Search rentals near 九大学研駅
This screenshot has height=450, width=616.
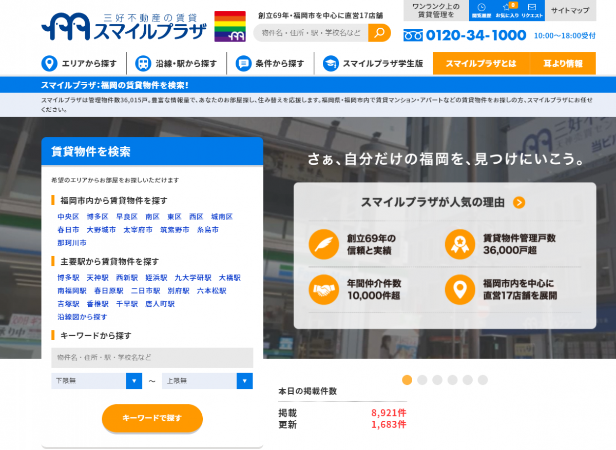point(193,278)
